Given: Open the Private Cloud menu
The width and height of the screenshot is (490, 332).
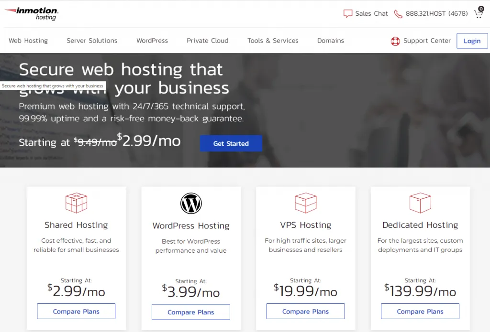Looking at the screenshot, I should click(208, 41).
